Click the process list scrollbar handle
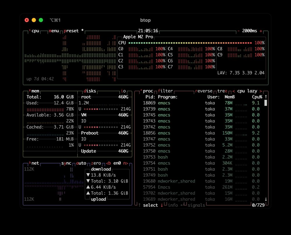291x235 pixels. [266, 103]
